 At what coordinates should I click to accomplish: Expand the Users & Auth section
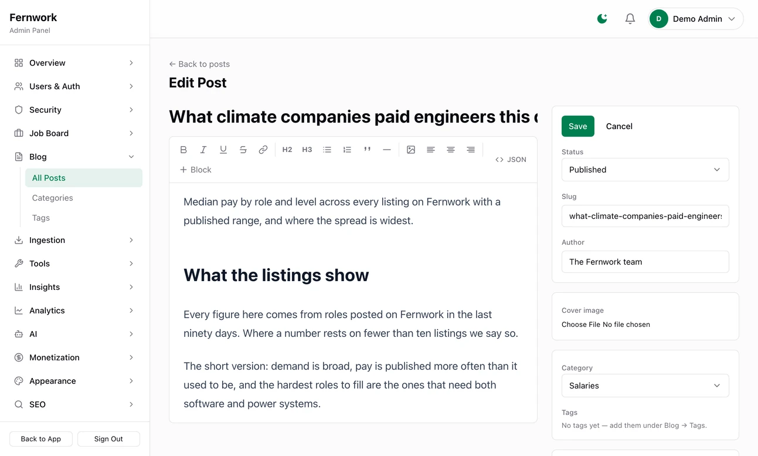(75, 86)
